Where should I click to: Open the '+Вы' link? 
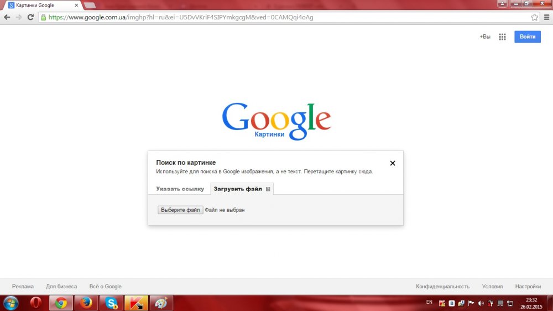coord(485,37)
